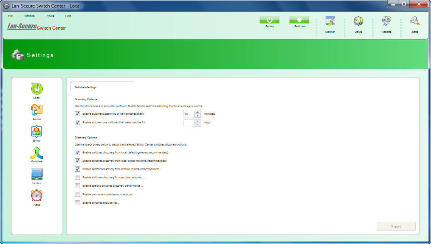Open the Local settings icon in sidebar

click(x=36, y=89)
